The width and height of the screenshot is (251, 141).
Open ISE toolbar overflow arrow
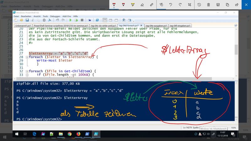tap(134, 21)
